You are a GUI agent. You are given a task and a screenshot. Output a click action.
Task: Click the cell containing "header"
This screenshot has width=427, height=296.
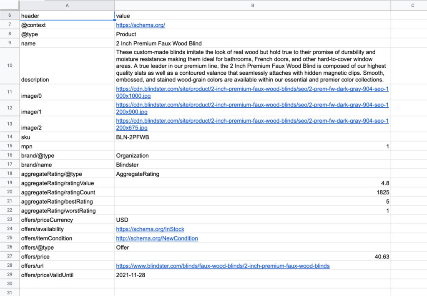pyautogui.click(x=67, y=16)
